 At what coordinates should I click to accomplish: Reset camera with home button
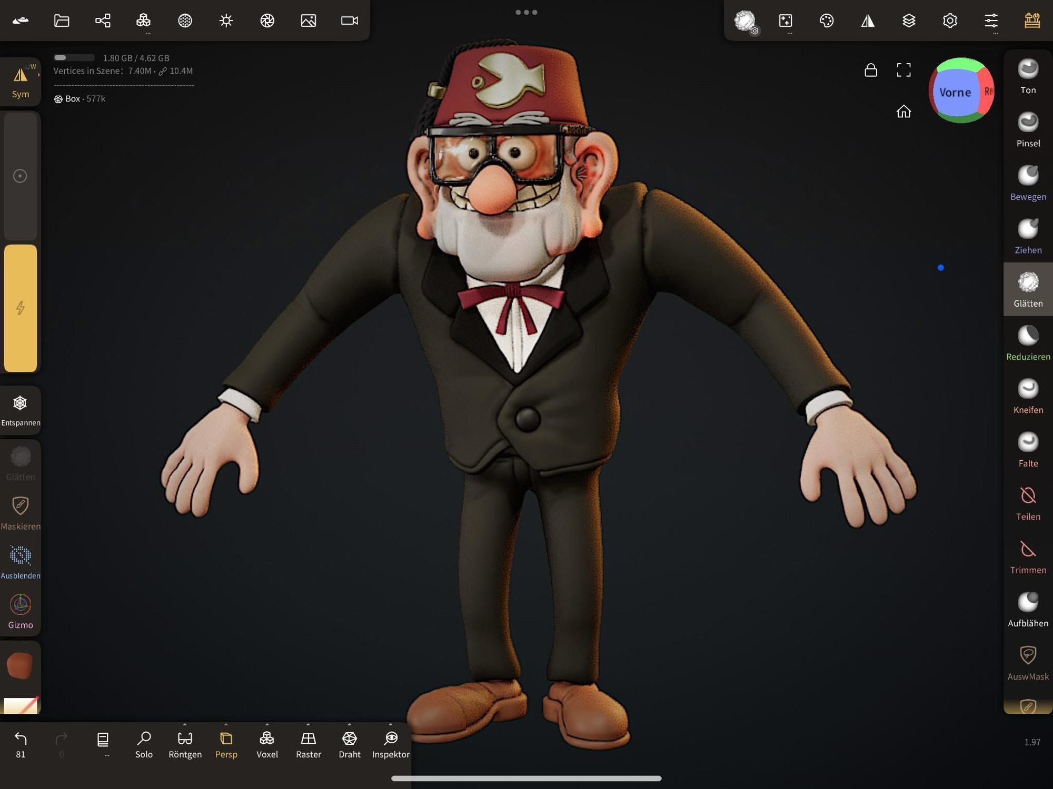[903, 112]
